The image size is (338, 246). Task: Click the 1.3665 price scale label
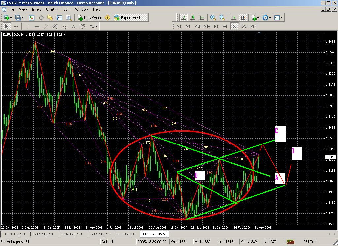point(330,41)
